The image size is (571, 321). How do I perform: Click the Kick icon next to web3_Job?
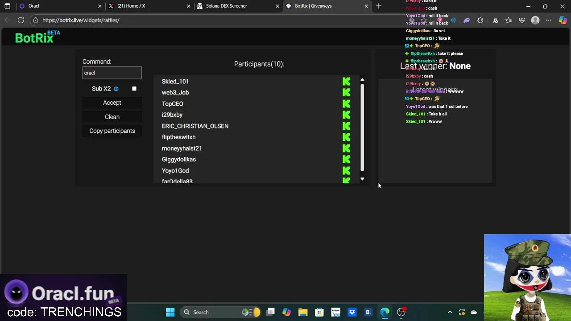pyautogui.click(x=346, y=92)
